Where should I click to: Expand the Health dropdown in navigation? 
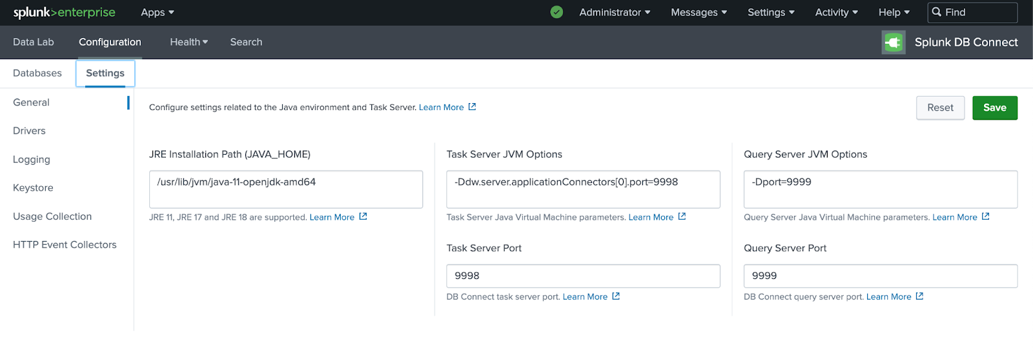click(x=189, y=42)
